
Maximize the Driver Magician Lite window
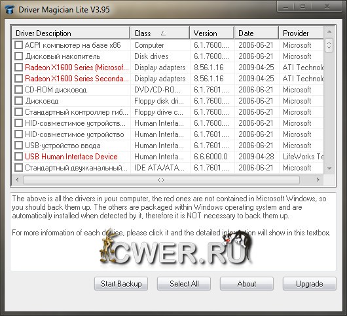(x=302, y=6)
